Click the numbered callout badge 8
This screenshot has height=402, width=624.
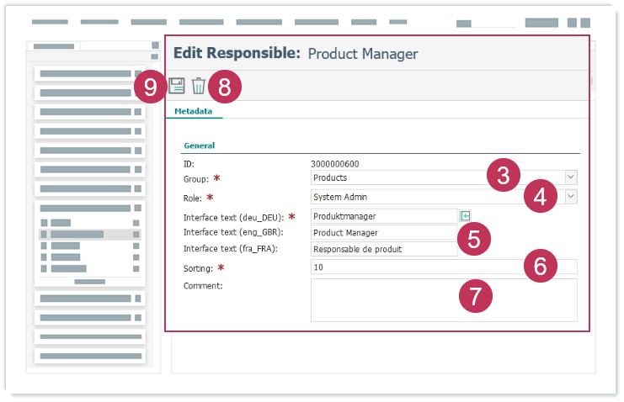[224, 87]
